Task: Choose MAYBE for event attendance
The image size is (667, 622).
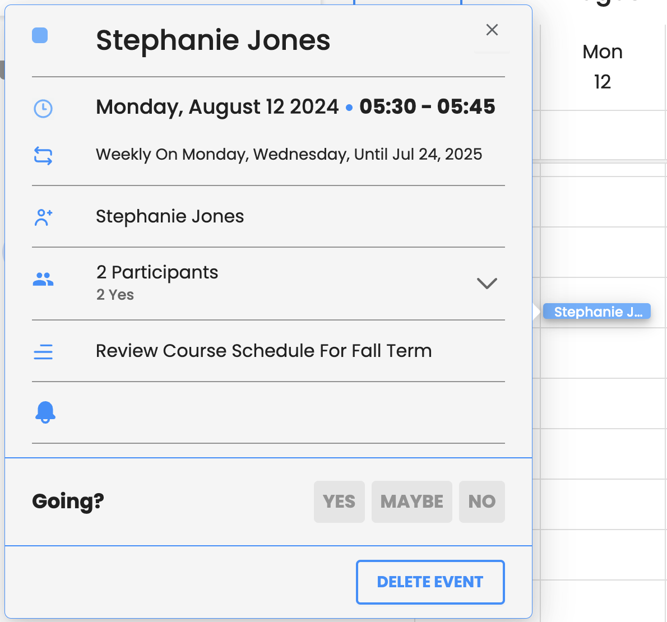Action: pyautogui.click(x=411, y=502)
